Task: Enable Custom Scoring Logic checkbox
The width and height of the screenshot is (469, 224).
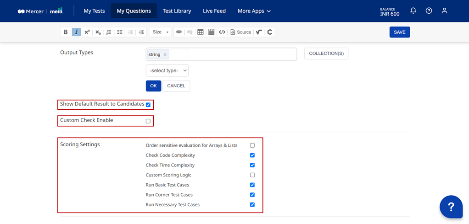Action: pos(252,175)
